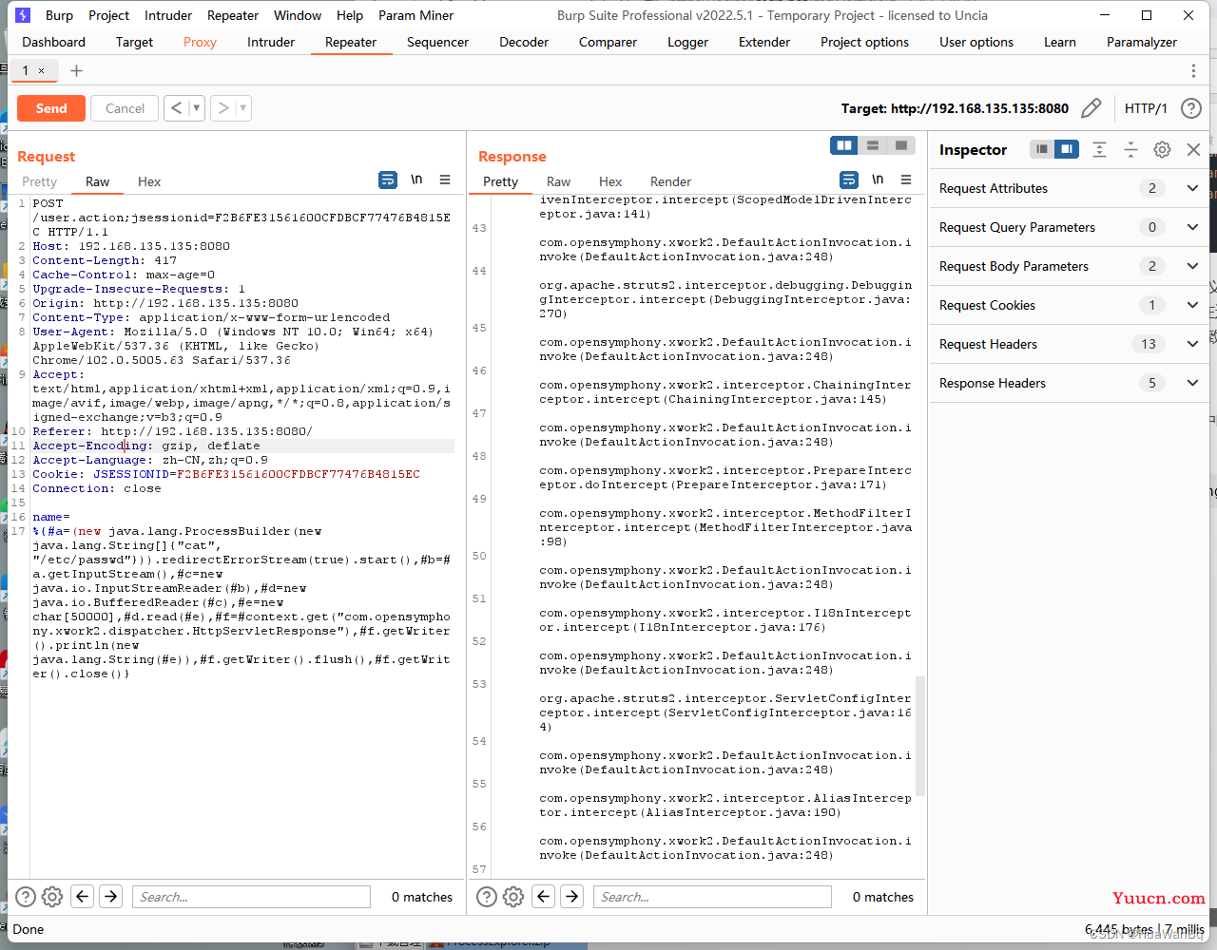The height and width of the screenshot is (950, 1217).
Task: Select the Response Hex view tab
Action: click(610, 181)
